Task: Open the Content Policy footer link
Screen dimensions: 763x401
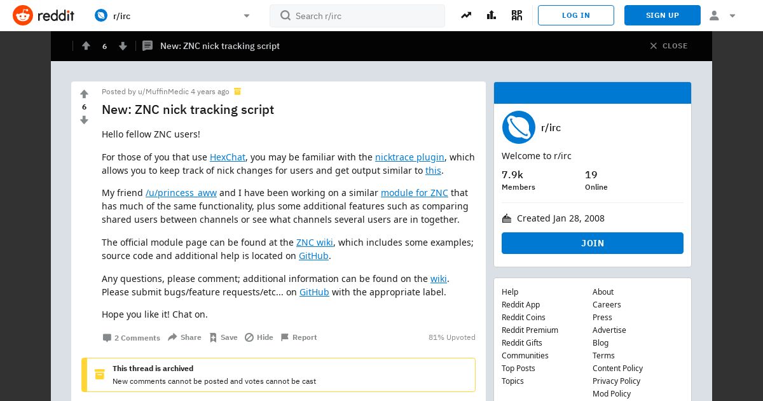Action: pyautogui.click(x=617, y=369)
